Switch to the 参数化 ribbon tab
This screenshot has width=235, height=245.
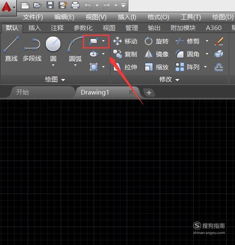(83, 28)
